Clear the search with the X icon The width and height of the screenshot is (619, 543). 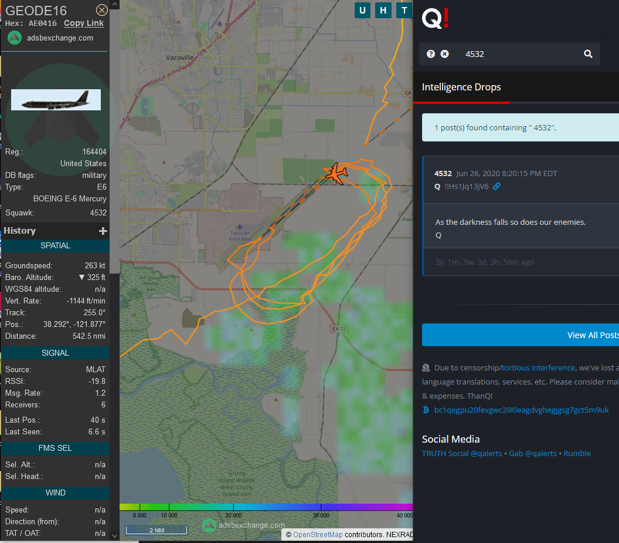point(444,54)
